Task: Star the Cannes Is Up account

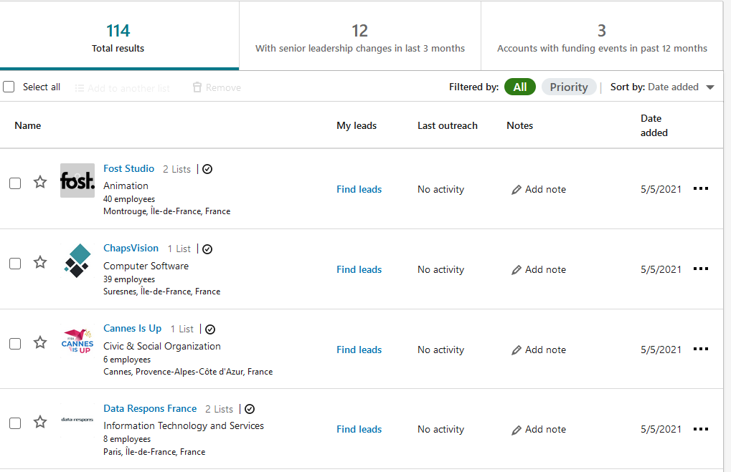Action: pyautogui.click(x=40, y=343)
